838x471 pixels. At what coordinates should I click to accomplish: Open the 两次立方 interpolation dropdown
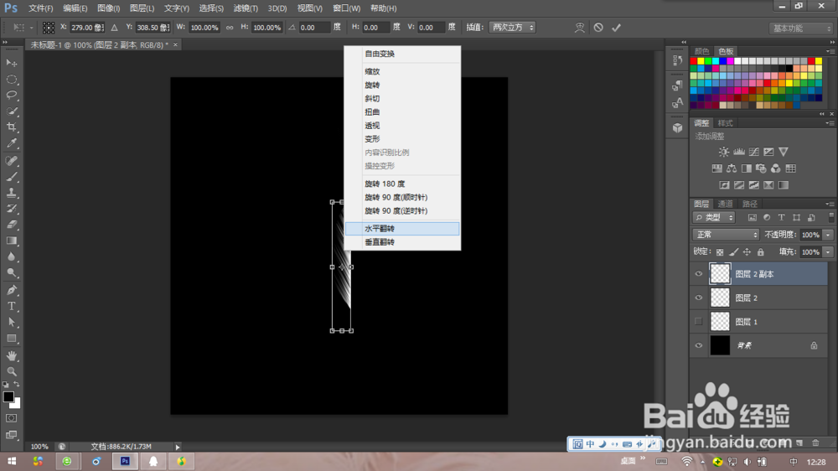pos(512,28)
